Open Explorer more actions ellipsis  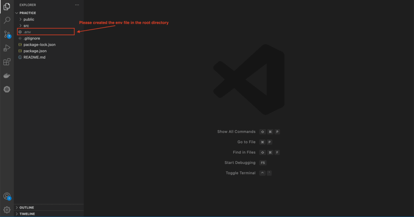point(77,5)
